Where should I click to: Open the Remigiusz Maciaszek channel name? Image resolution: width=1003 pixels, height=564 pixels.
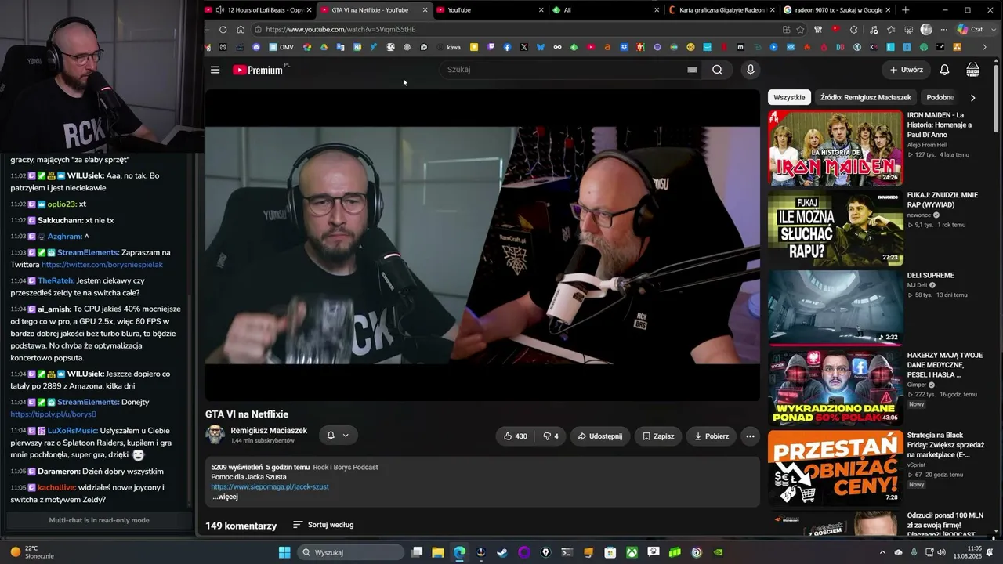[x=269, y=431]
